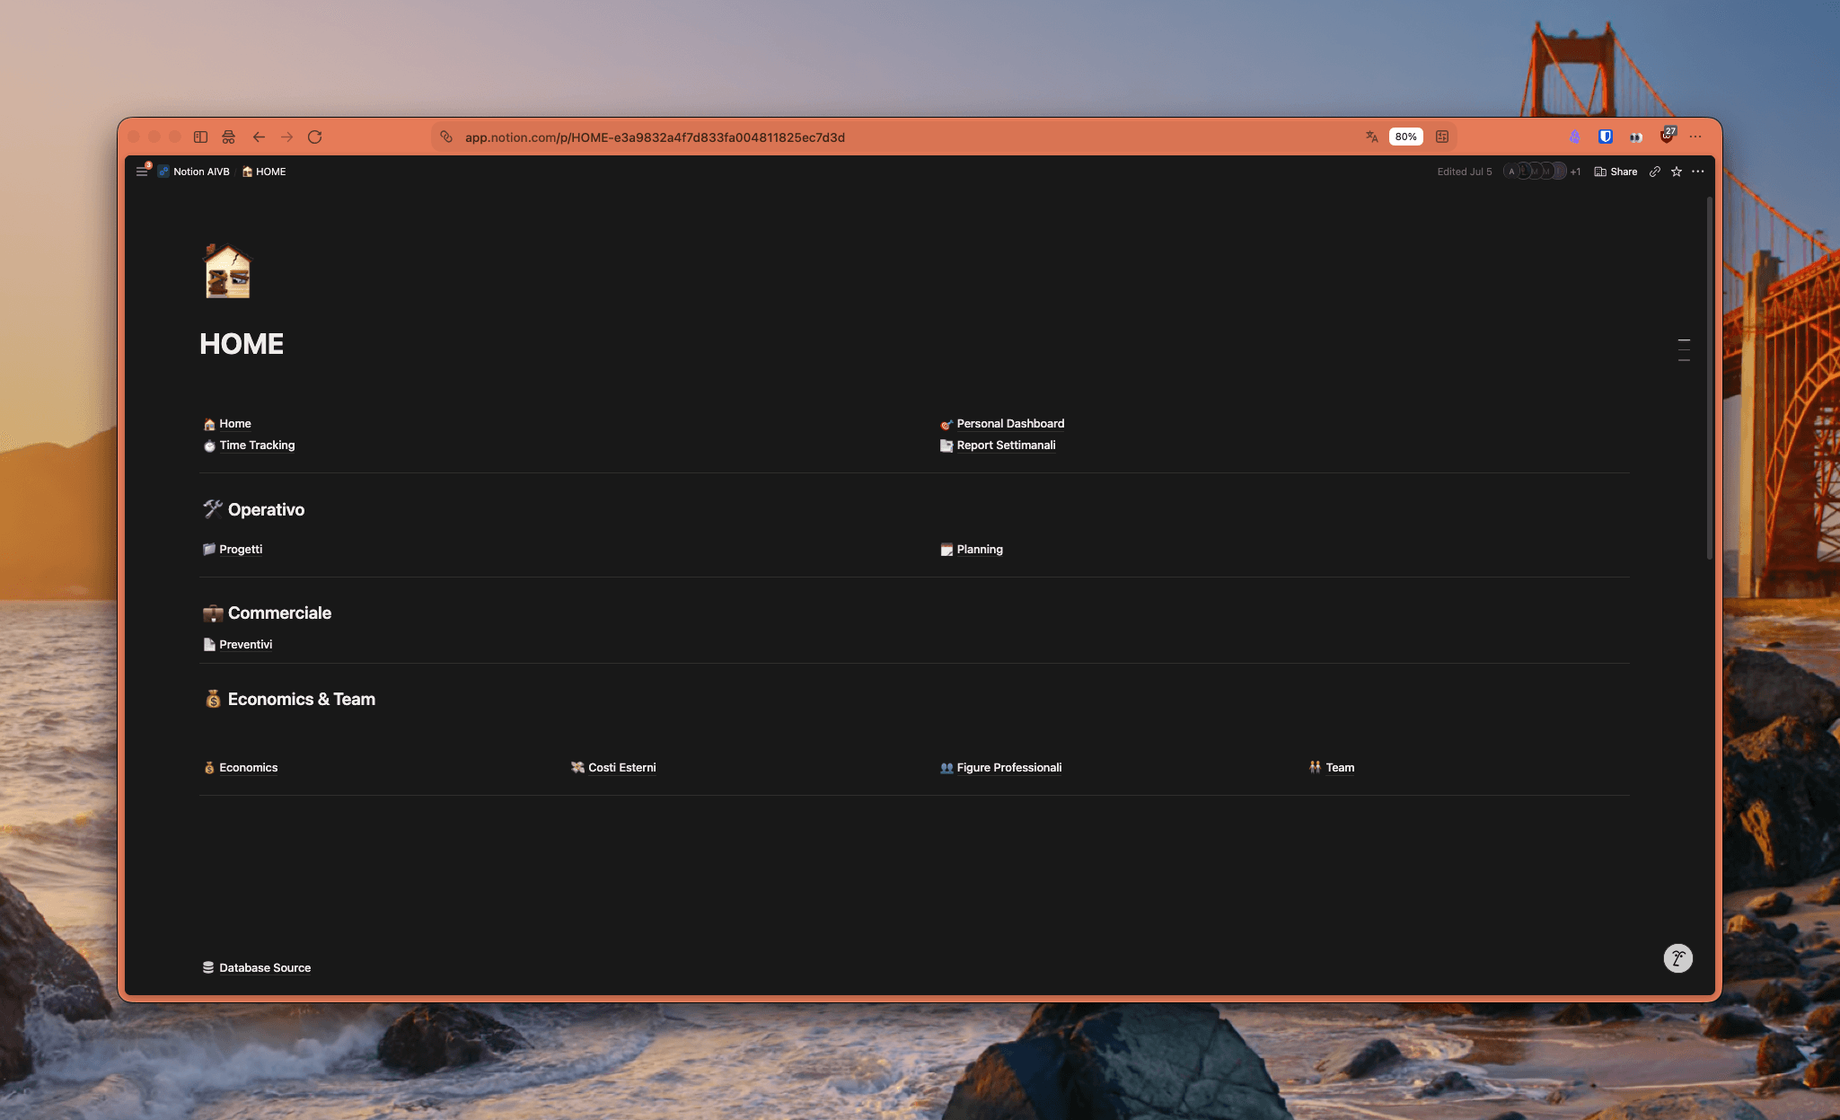Copy page link with the chain icon

point(1654,172)
